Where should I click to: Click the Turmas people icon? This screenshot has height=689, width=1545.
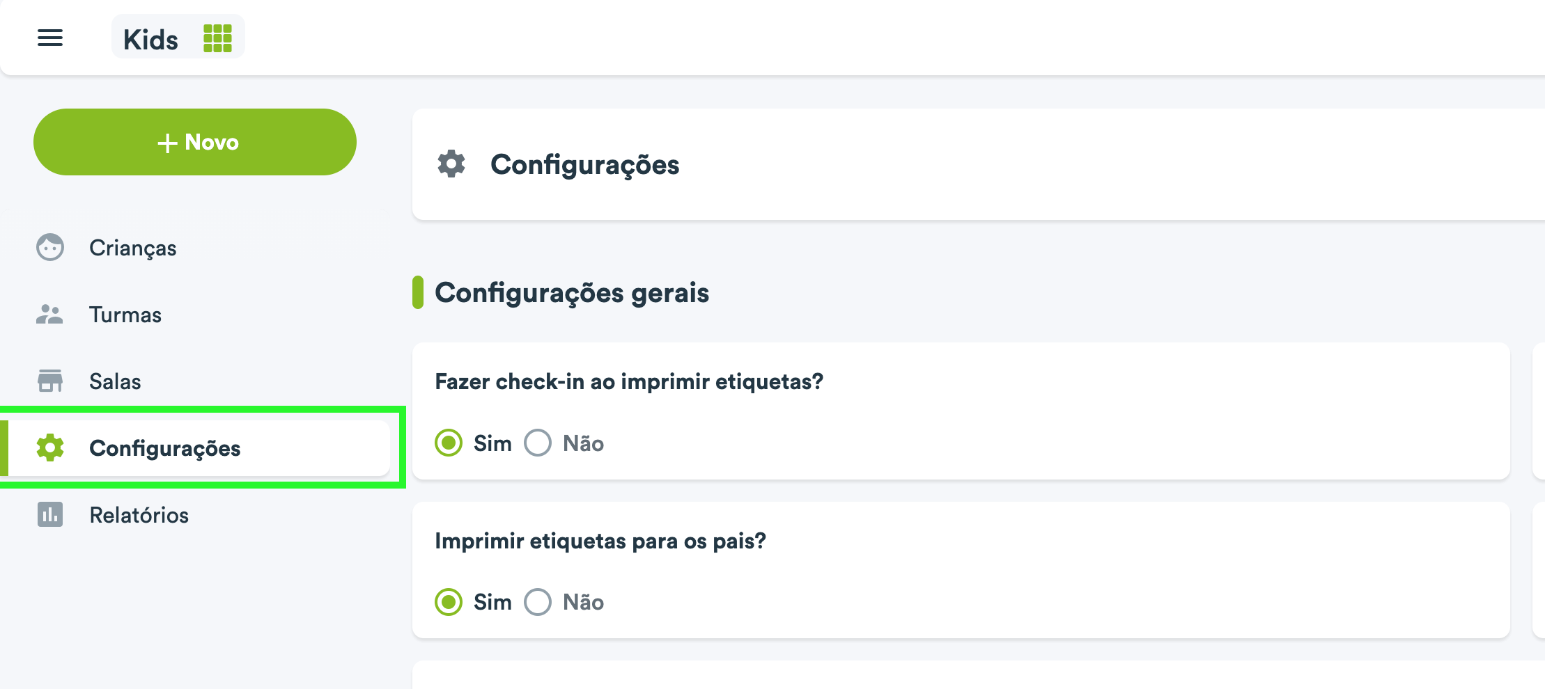tap(49, 314)
